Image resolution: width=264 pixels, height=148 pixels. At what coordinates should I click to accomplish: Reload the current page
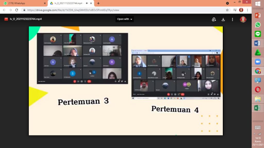[17, 10]
